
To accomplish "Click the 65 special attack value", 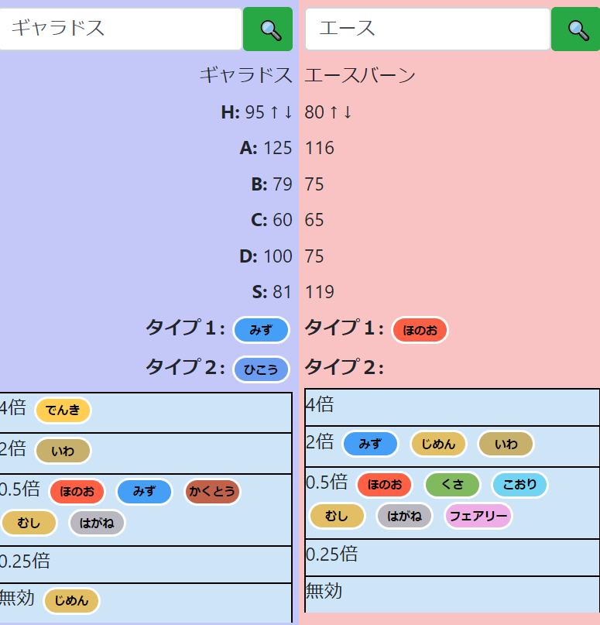I will [314, 220].
